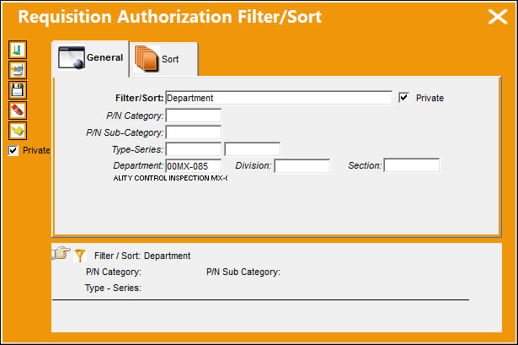Click the second Type-Series input box

click(253, 149)
